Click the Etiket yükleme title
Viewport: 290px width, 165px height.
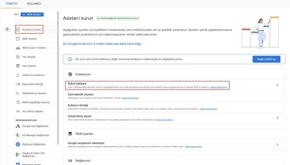[x=77, y=84]
